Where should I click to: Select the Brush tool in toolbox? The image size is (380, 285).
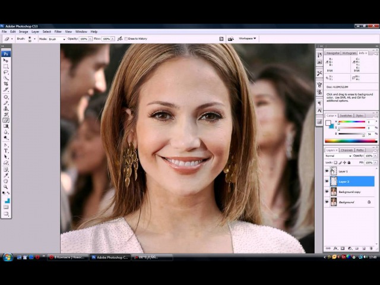tap(6, 103)
